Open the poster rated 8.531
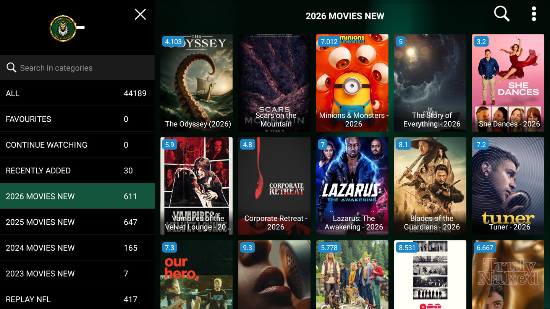This screenshot has height=309, width=550. [430, 275]
